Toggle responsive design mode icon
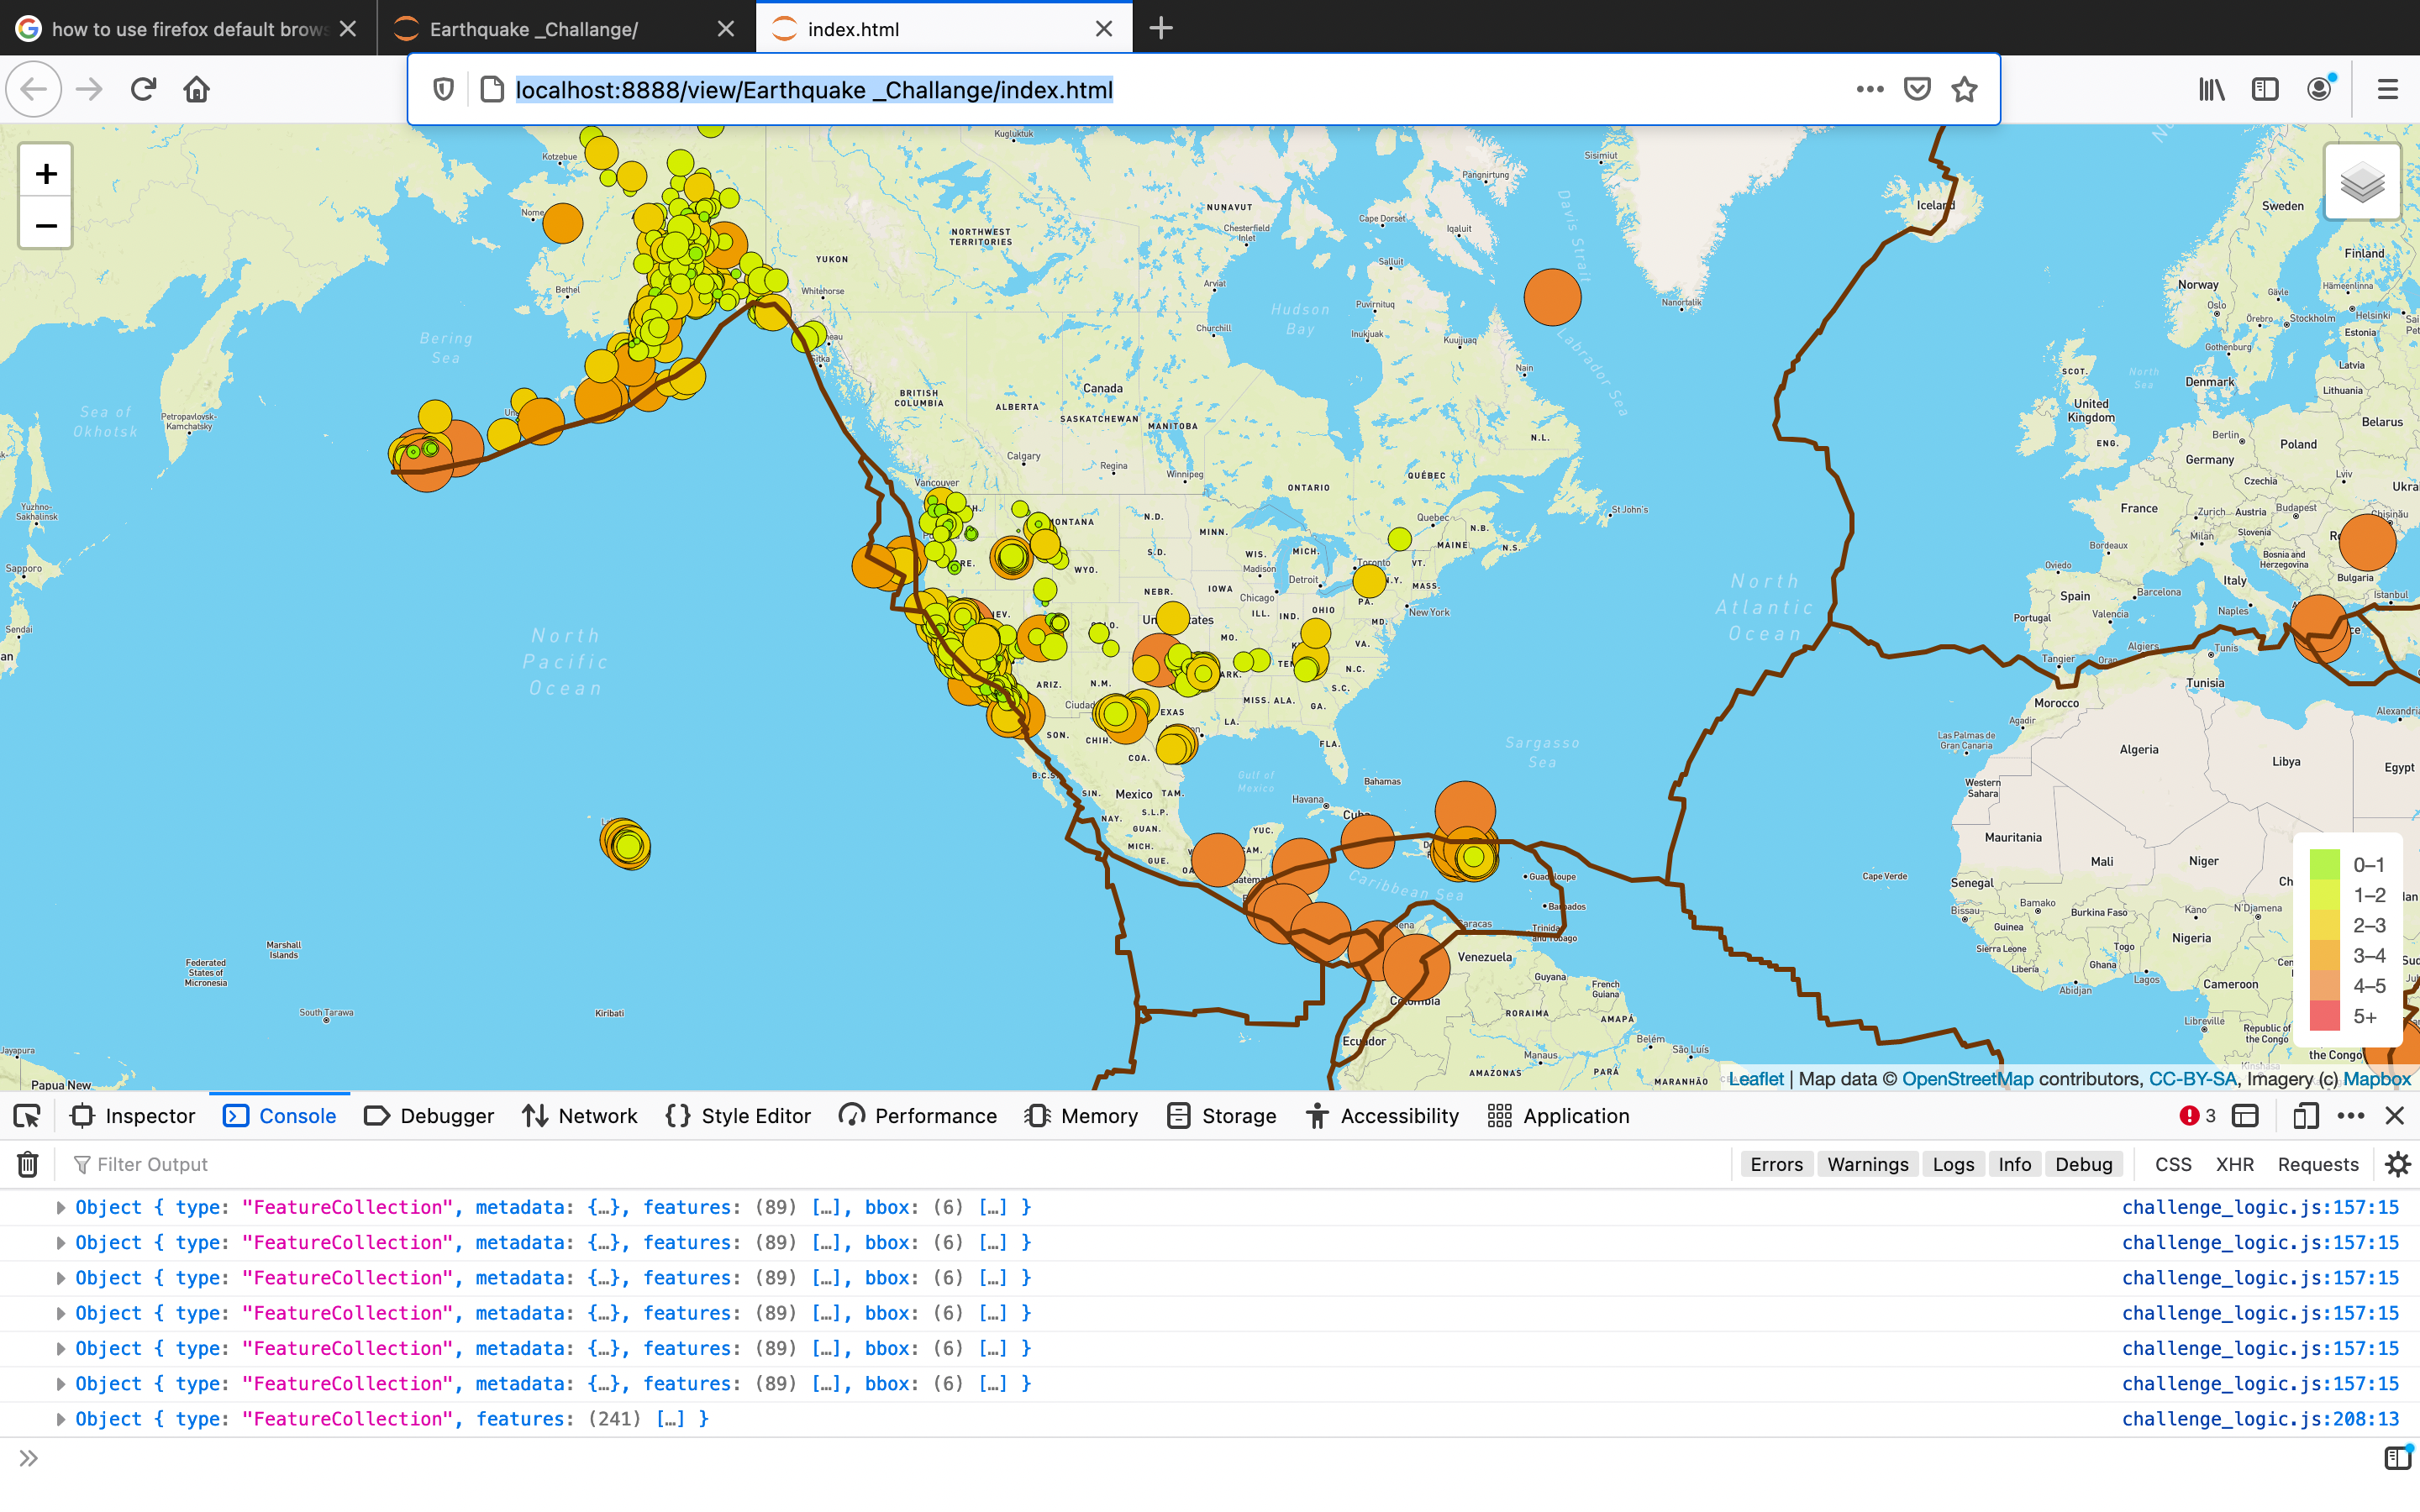Screen dimensions: 2420x1512 tap(2305, 1116)
